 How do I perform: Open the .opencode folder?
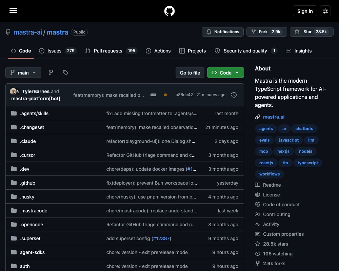(31, 225)
